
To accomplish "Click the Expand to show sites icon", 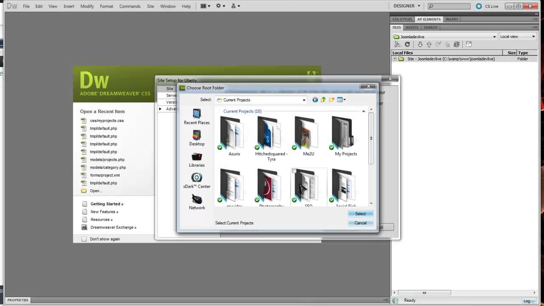I will tap(469, 44).
